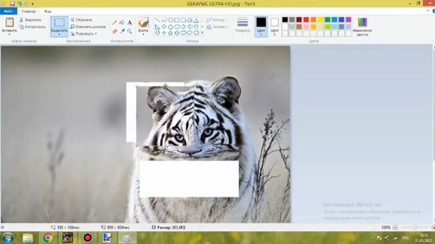Click Copy (Копировать) button
Viewport: 435px width, 244px height.
tap(33, 27)
